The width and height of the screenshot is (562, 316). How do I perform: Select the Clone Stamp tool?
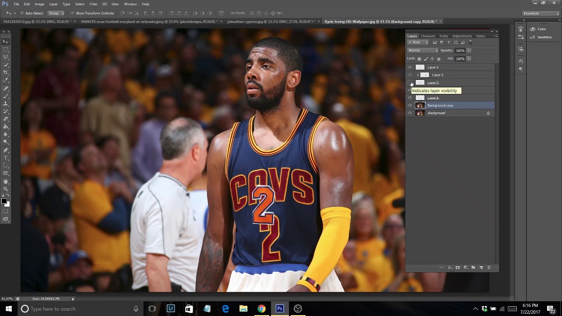pos(6,104)
